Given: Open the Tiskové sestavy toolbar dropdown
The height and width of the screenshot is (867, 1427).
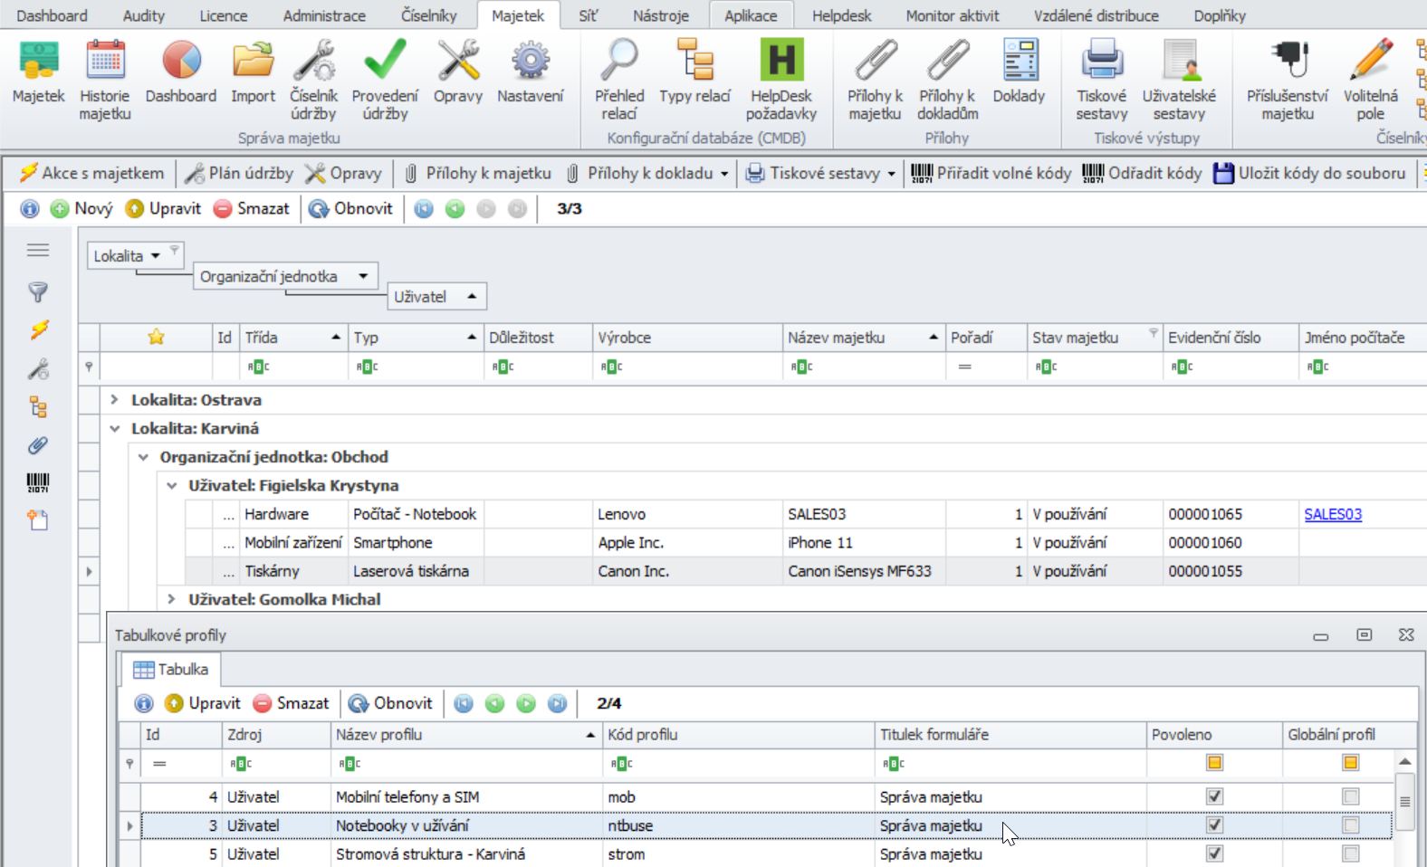Looking at the screenshot, I should [x=891, y=174].
